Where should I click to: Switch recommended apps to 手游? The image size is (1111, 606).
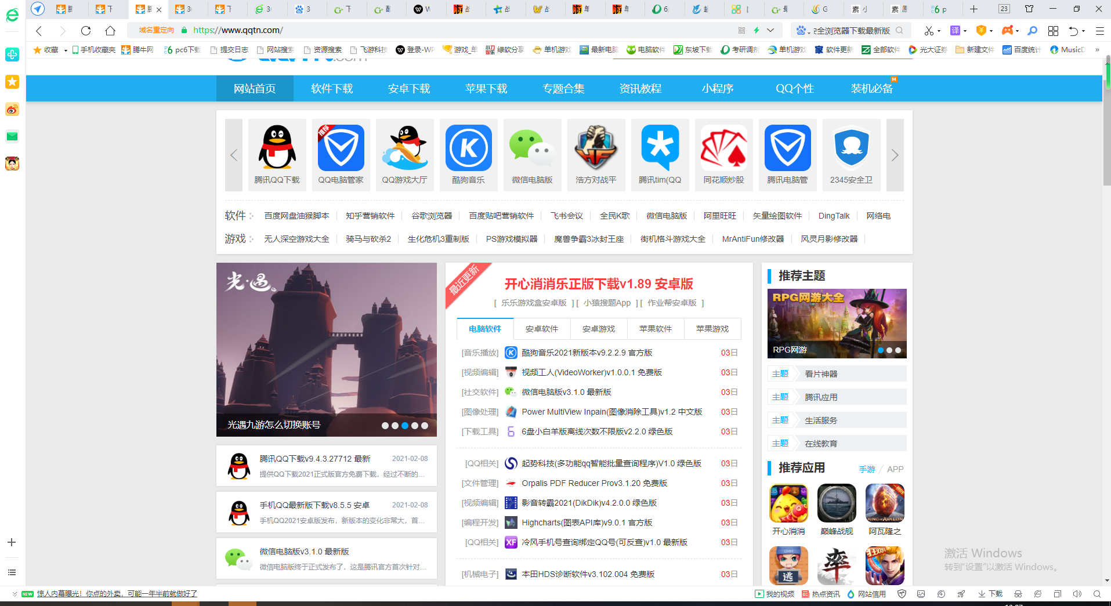(x=867, y=469)
